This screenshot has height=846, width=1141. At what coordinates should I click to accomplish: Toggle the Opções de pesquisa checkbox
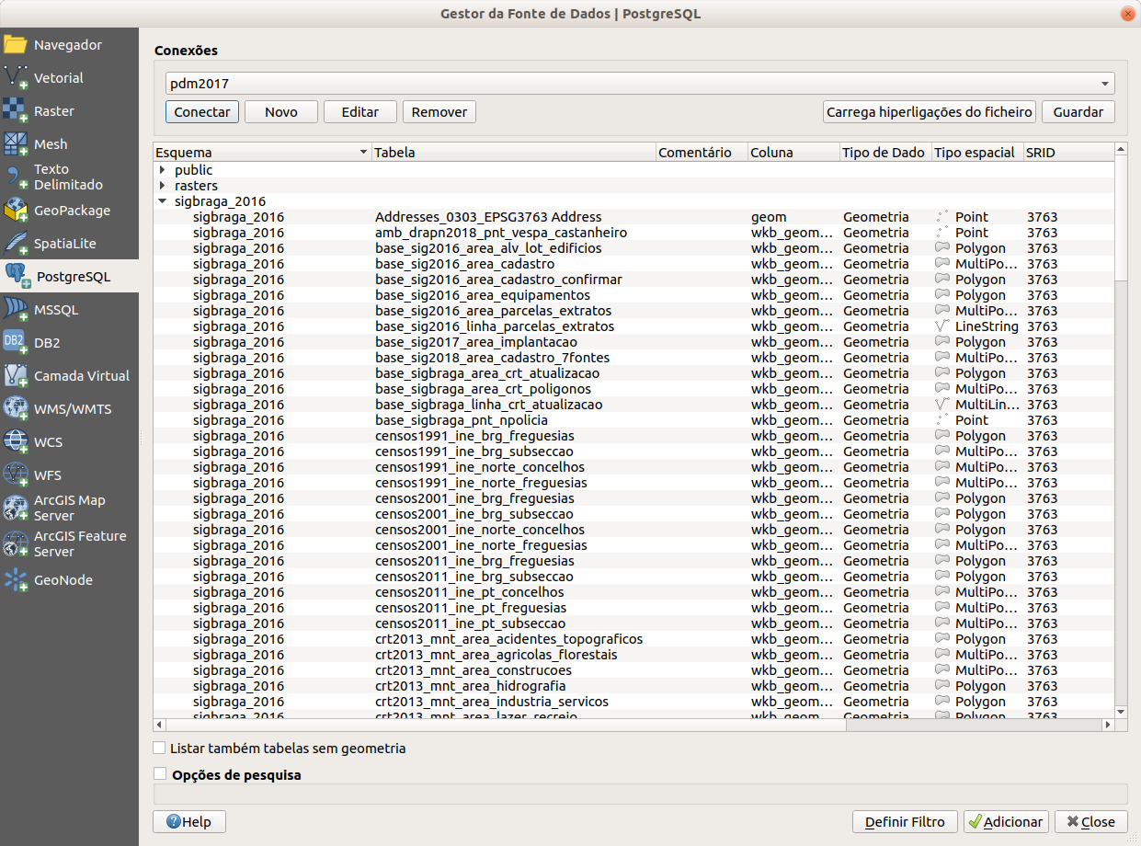160,774
